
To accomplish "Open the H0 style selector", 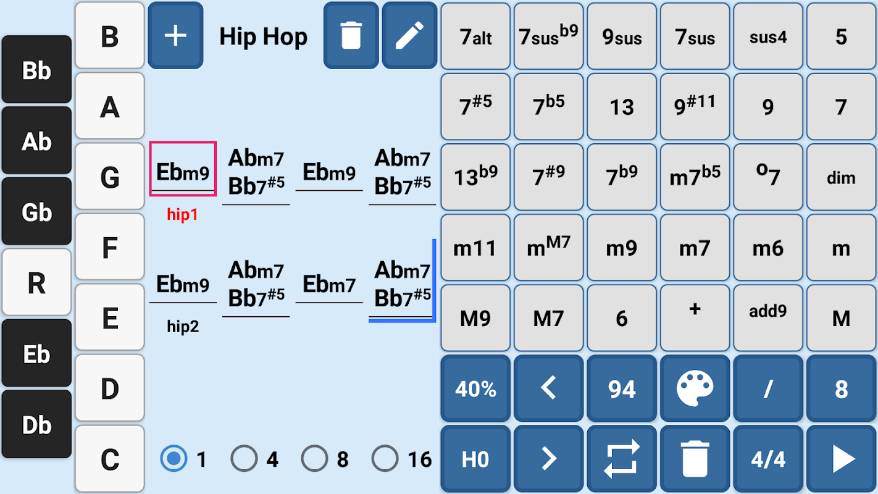I will coord(475,459).
